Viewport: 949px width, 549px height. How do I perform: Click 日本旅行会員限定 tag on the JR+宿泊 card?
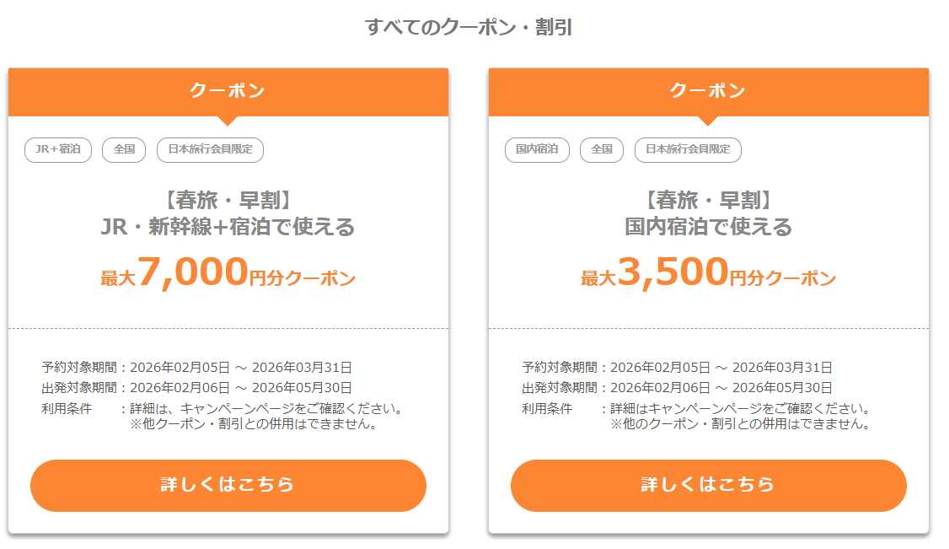click(x=210, y=149)
